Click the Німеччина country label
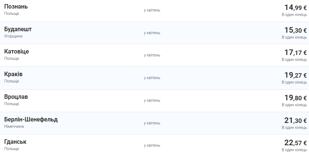 [x=14, y=126]
